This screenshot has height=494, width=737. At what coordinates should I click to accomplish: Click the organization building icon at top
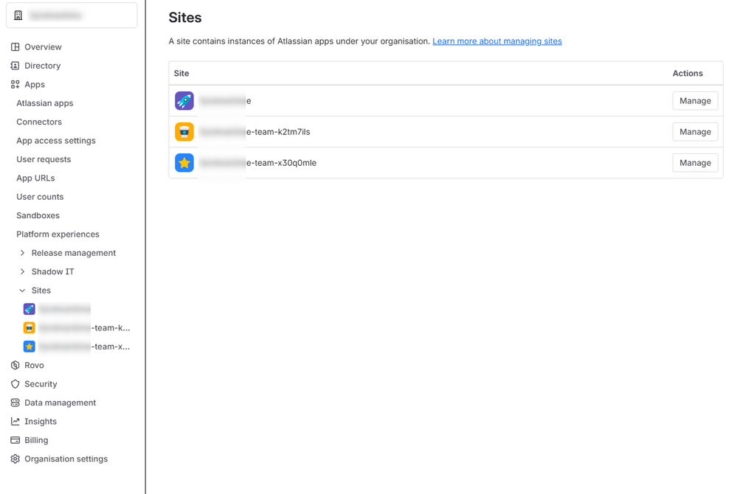18,15
